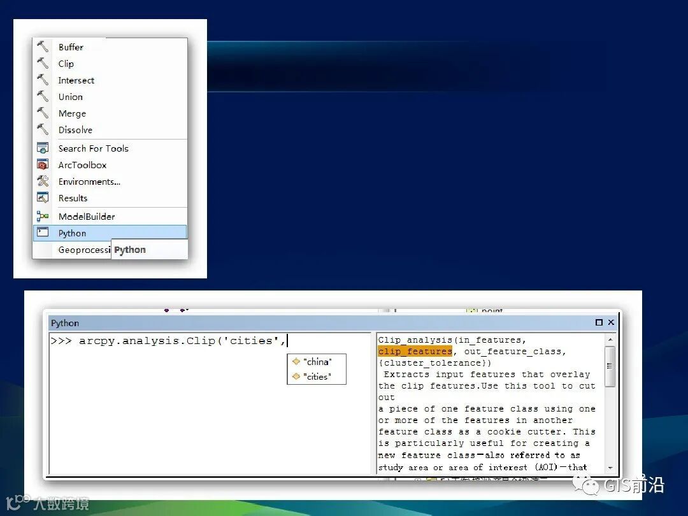
Task: Click the hammer icon beside Dissolve
Action: pos(43,129)
